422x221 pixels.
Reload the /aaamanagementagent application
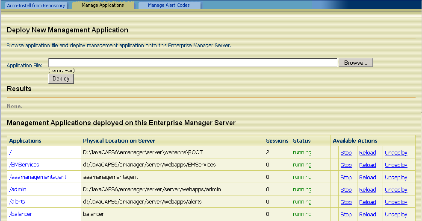pyautogui.click(x=368, y=177)
